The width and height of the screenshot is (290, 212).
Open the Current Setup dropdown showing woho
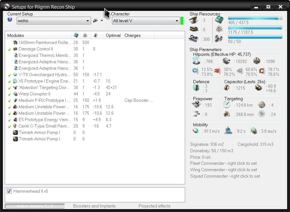click(x=54, y=21)
